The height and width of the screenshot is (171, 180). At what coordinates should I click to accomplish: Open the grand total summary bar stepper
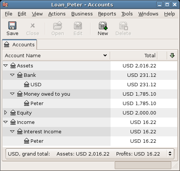click(170, 154)
